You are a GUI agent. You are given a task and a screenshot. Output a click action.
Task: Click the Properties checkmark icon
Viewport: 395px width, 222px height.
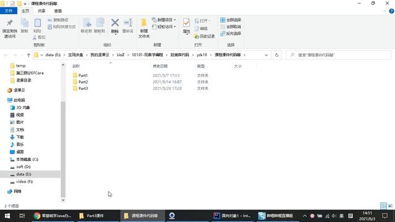(x=186, y=23)
